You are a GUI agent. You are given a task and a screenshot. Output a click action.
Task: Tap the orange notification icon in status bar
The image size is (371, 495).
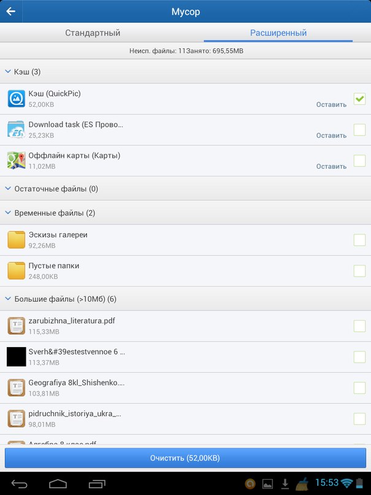[x=250, y=483]
